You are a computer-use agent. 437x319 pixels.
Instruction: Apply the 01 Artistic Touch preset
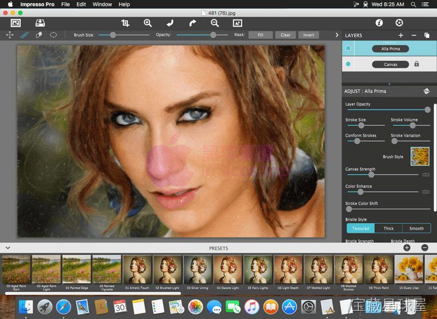137,269
